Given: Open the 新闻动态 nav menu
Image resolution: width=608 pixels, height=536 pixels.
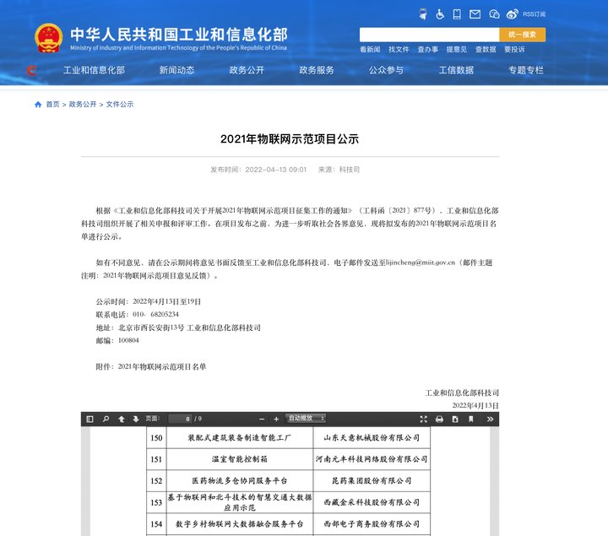Looking at the screenshot, I should (x=176, y=70).
